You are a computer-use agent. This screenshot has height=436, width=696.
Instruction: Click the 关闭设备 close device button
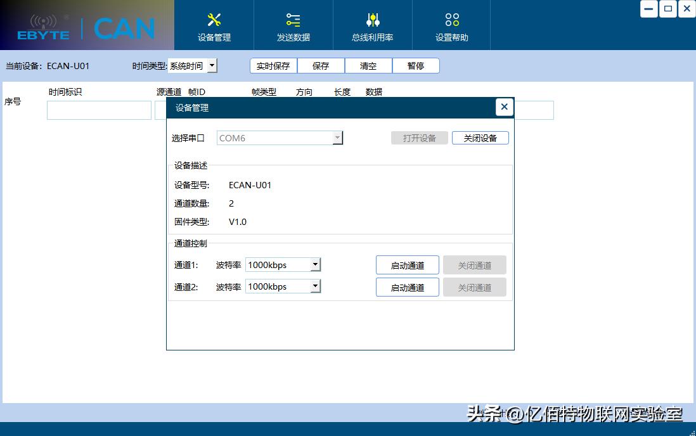[x=480, y=138]
